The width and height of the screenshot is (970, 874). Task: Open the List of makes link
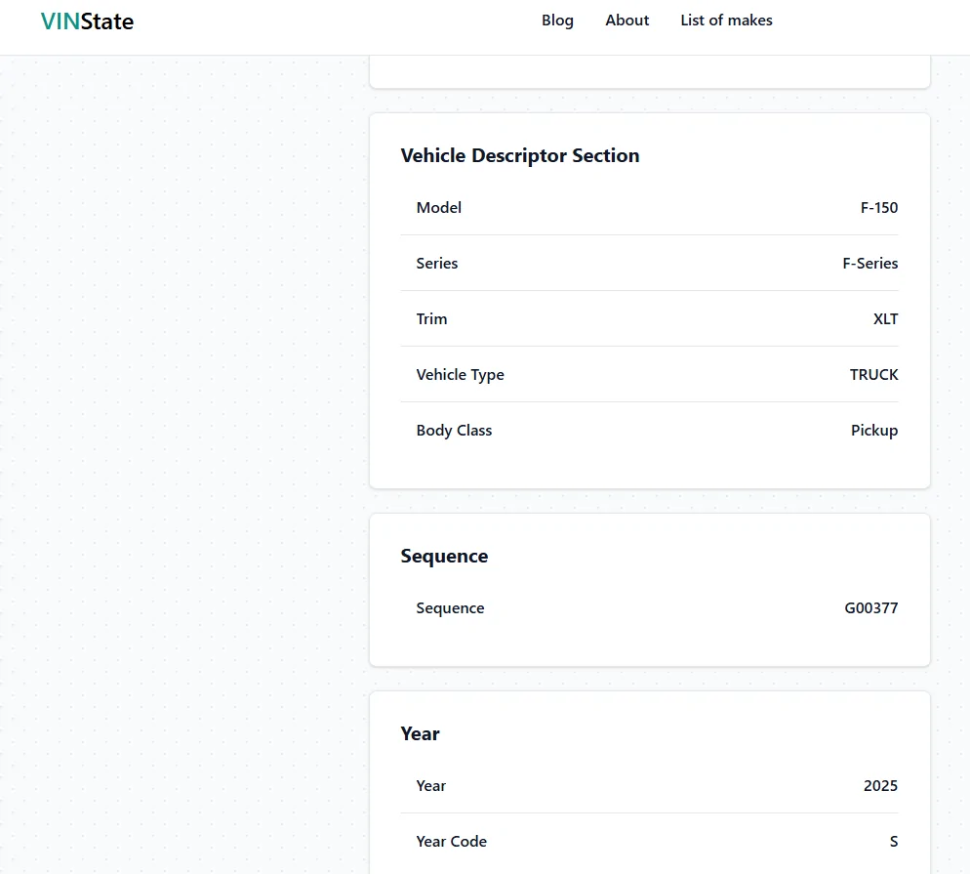(x=726, y=21)
